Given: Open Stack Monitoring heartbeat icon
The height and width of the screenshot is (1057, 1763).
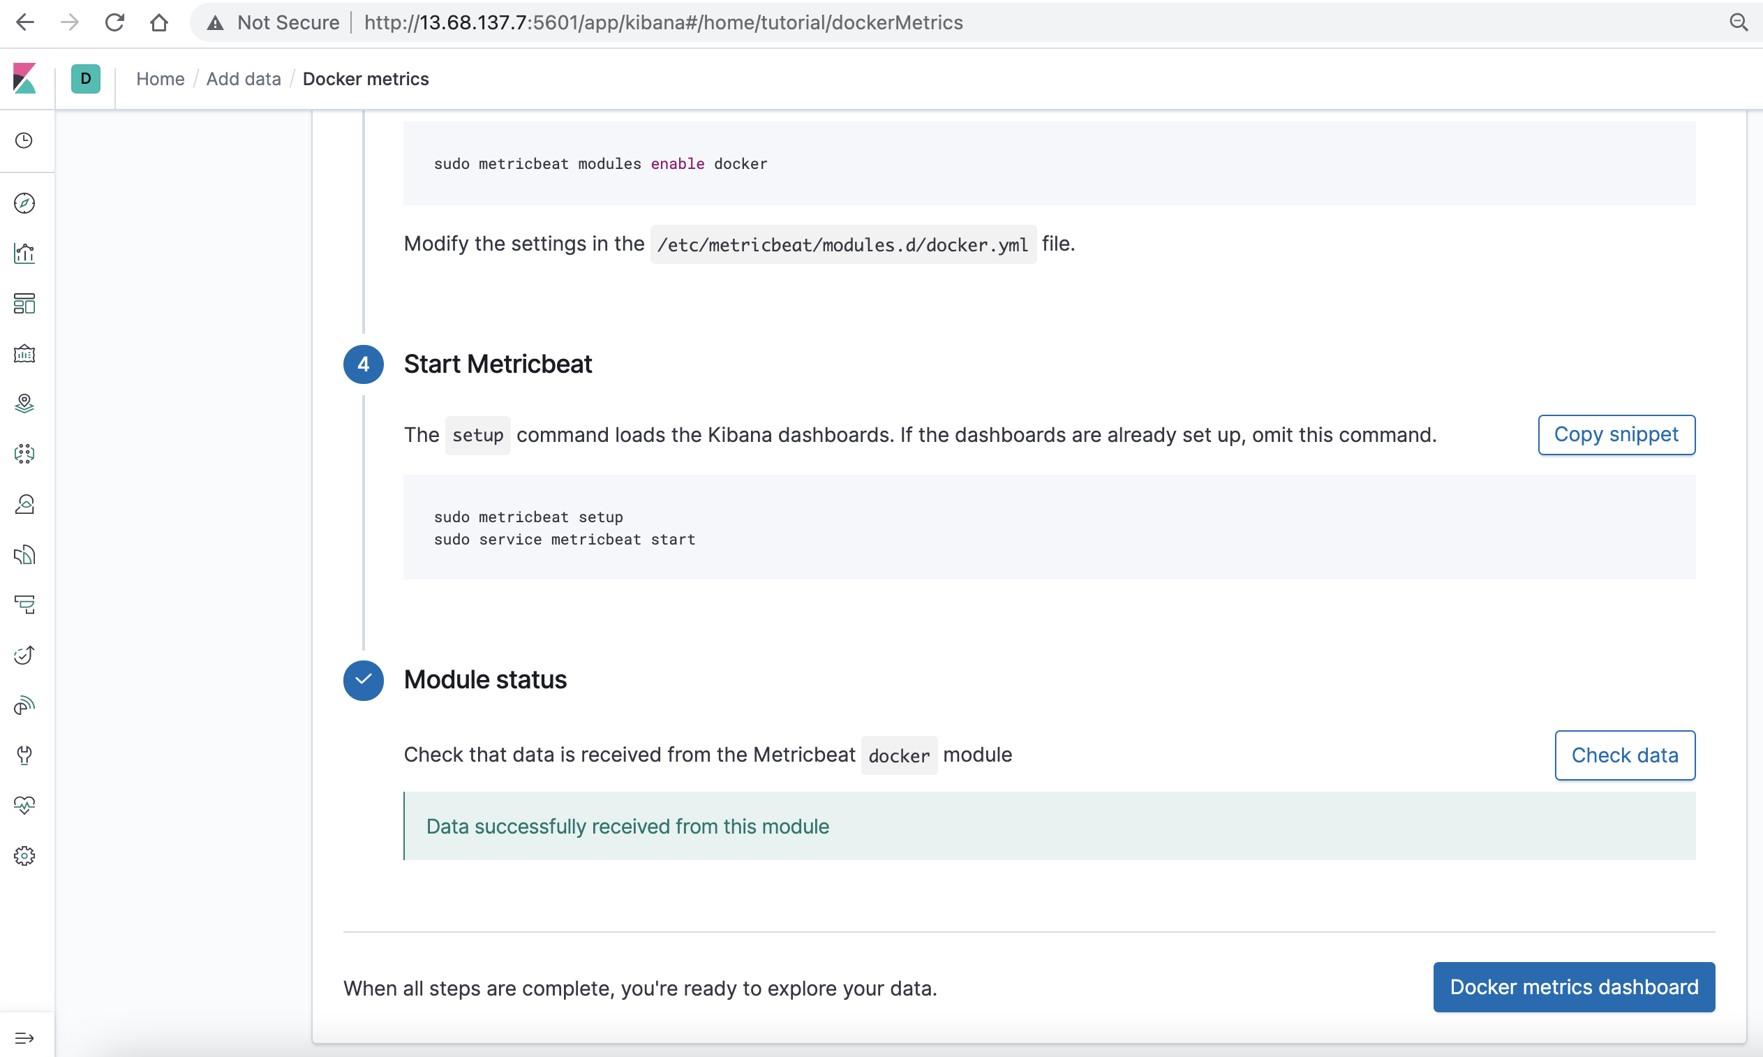Looking at the screenshot, I should [x=24, y=806].
